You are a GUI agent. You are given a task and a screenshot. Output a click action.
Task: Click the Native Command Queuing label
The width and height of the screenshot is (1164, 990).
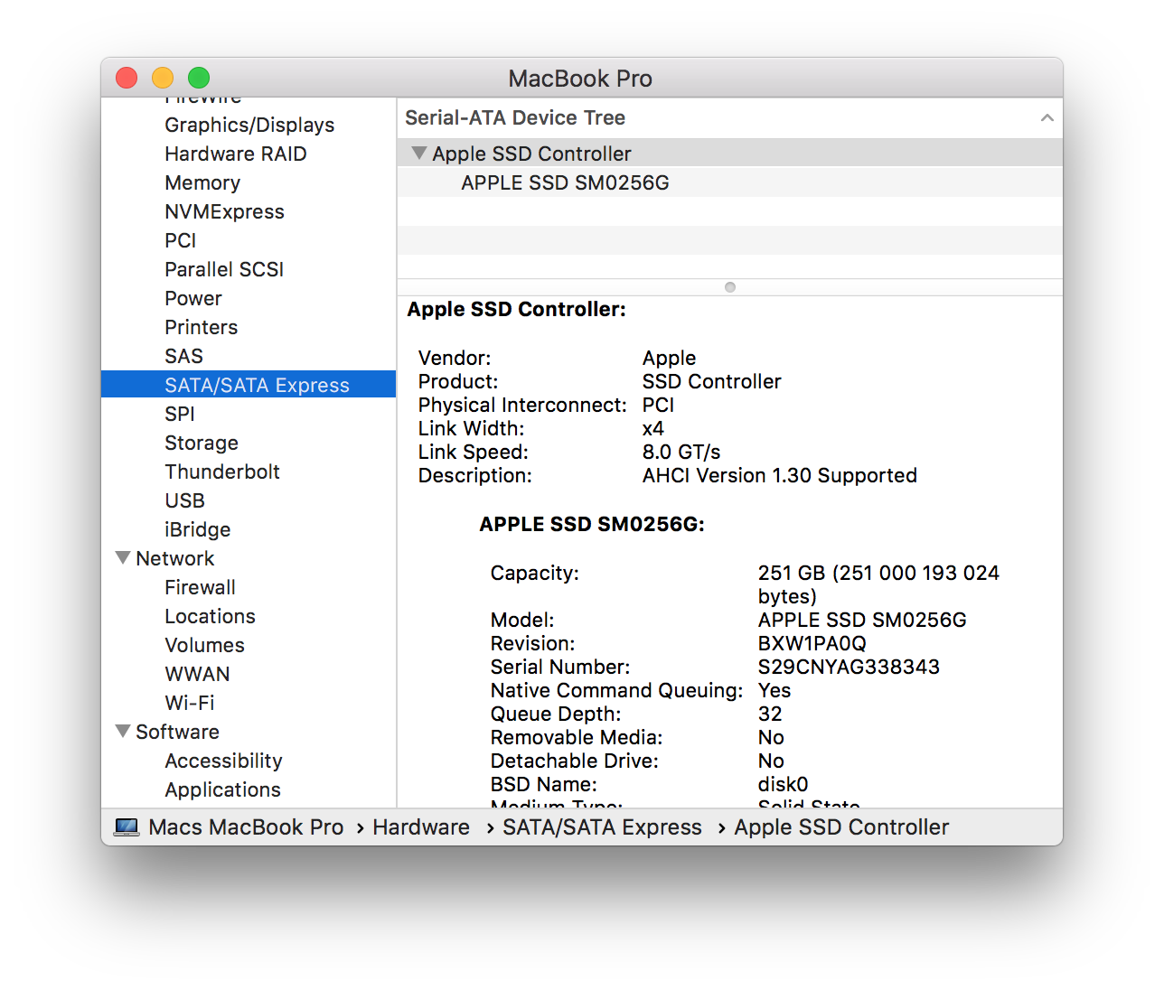(x=616, y=690)
